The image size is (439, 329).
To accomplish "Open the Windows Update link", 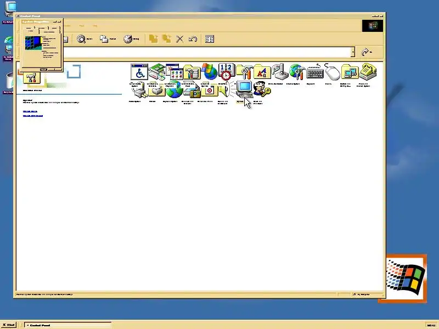I will coord(30,111).
